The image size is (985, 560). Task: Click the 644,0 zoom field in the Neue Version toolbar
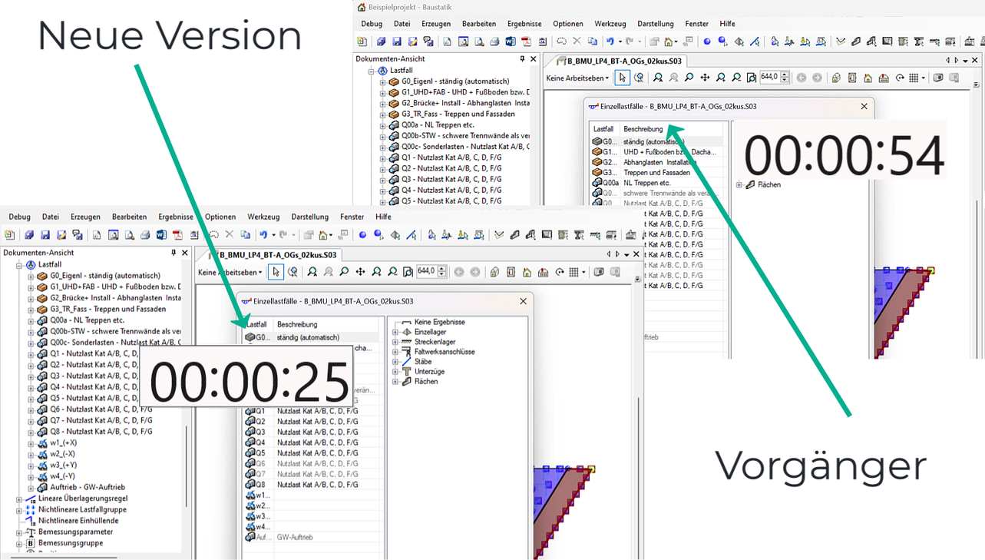coord(425,271)
